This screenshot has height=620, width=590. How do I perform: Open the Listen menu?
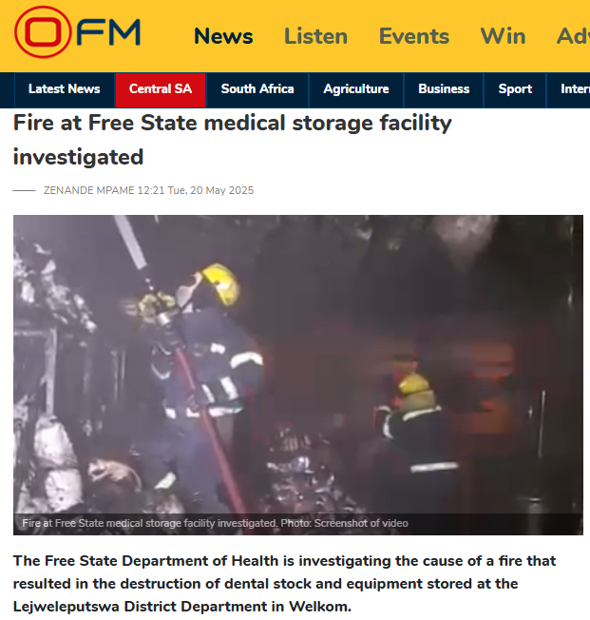point(315,36)
